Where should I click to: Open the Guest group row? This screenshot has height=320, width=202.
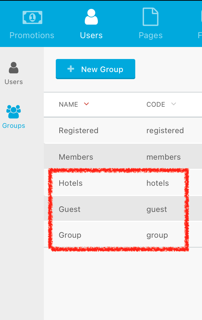point(123,209)
